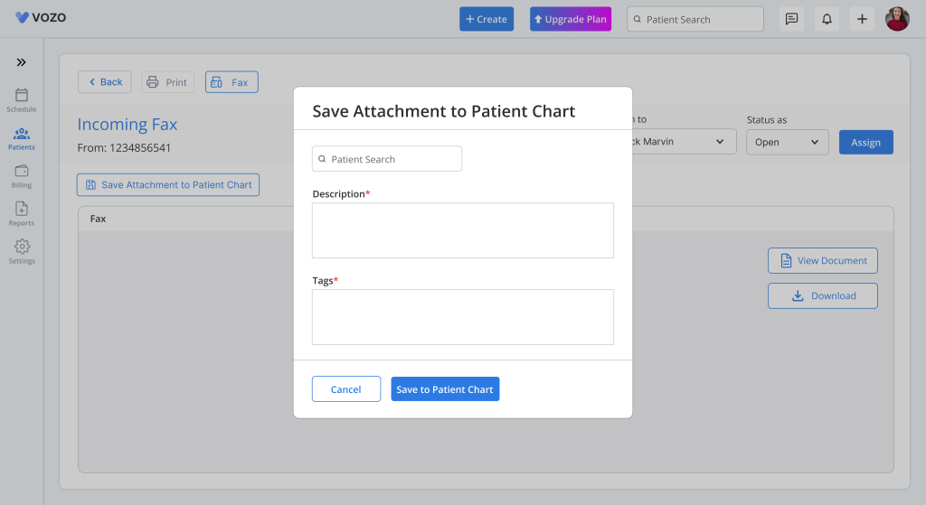The width and height of the screenshot is (926, 505).
Task: Click the Upgrade Plan button
Action: [x=571, y=19]
